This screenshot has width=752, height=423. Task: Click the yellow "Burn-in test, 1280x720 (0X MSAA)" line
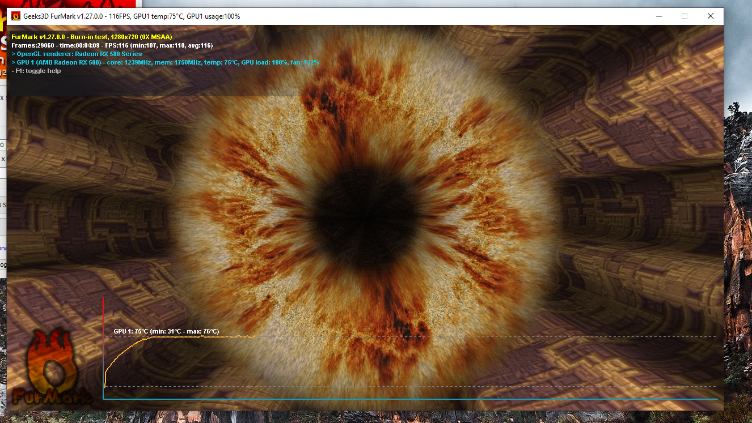91,37
